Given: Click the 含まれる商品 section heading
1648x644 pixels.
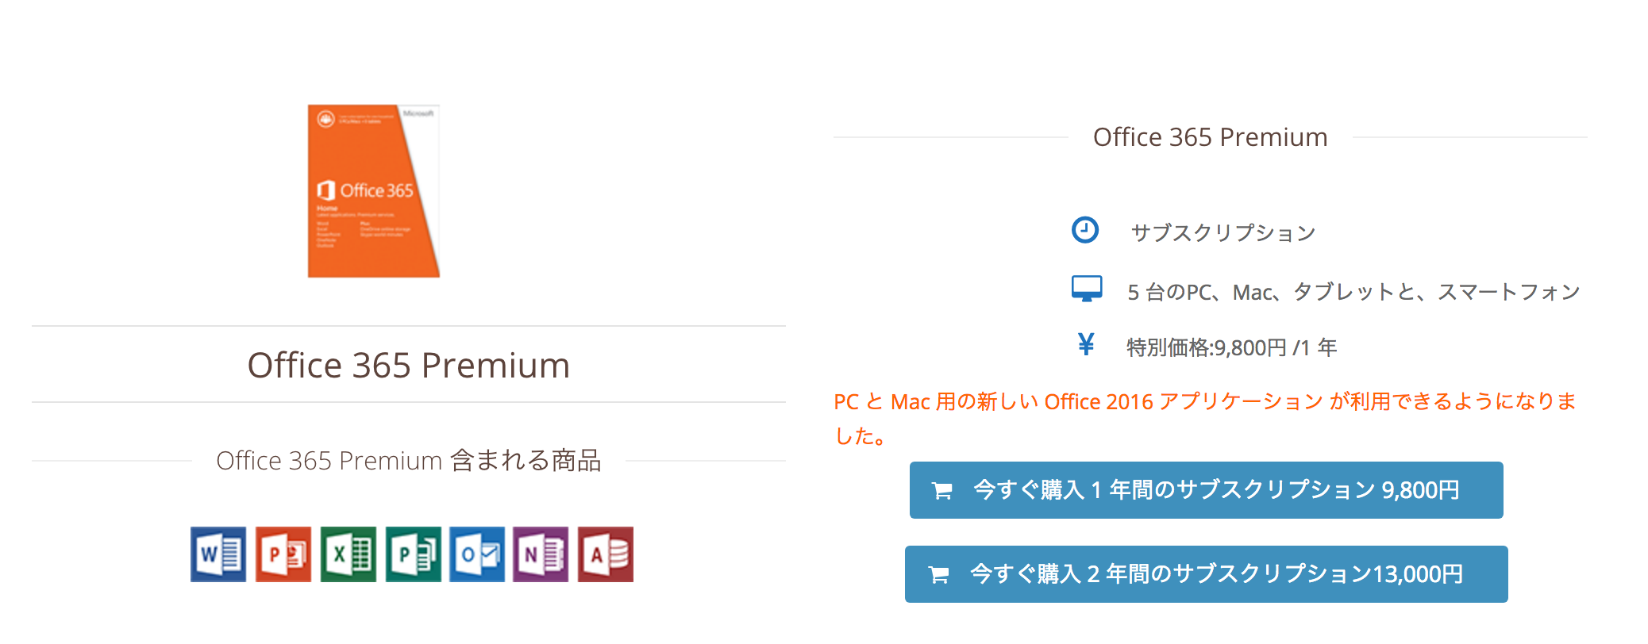Looking at the screenshot, I should (411, 460).
